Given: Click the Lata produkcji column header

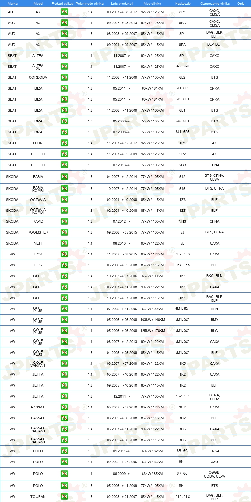Looking at the screenshot, I should pos(122,4).
